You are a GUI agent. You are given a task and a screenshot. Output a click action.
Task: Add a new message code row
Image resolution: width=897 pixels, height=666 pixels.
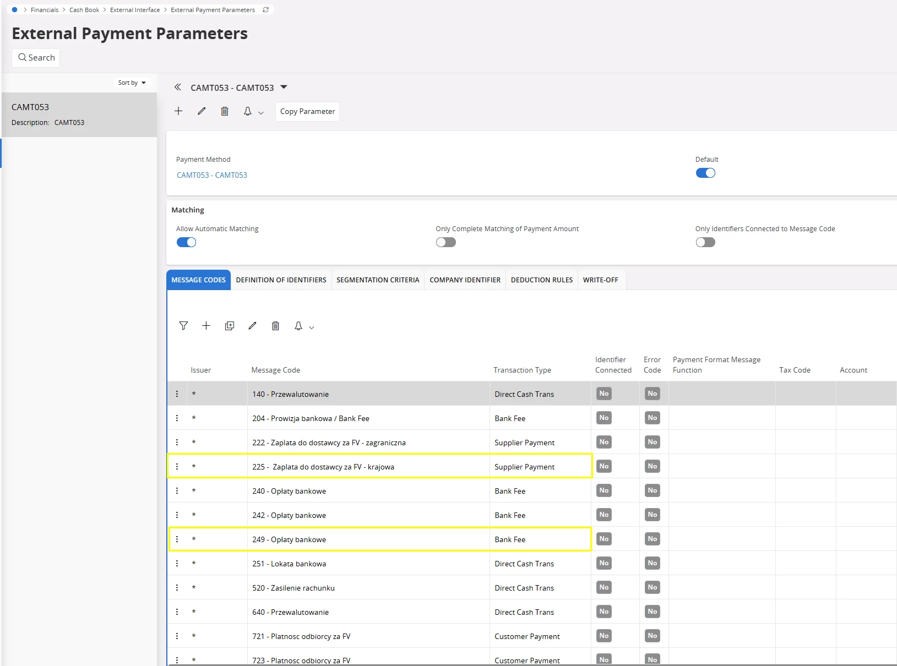pyautogui.click(x=206, y=326)
